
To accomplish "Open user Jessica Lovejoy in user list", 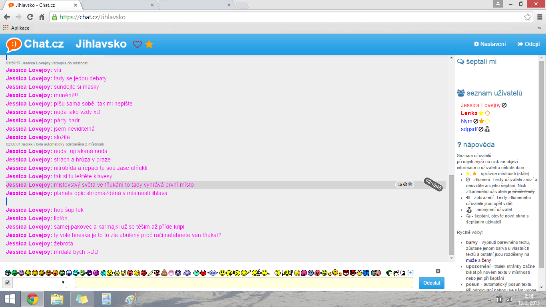I will point(480,105).
